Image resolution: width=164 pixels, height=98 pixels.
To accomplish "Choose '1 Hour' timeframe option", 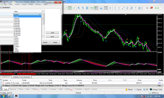I will point(27,37).
